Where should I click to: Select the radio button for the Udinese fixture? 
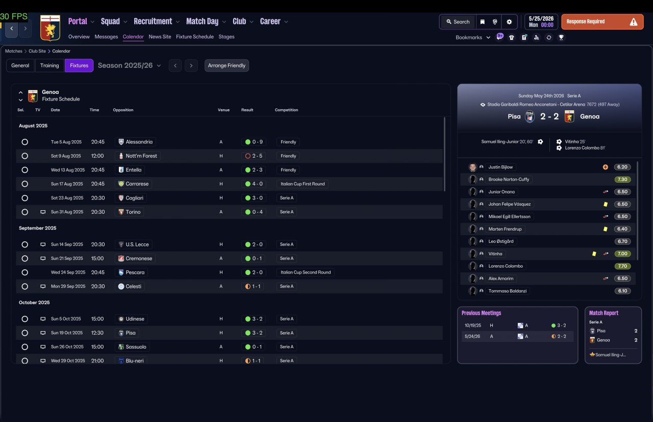[x=24, y=319]
